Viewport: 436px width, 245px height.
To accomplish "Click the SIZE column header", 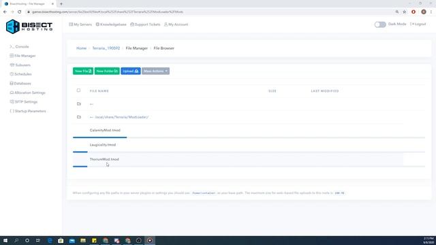I will 272,91.
